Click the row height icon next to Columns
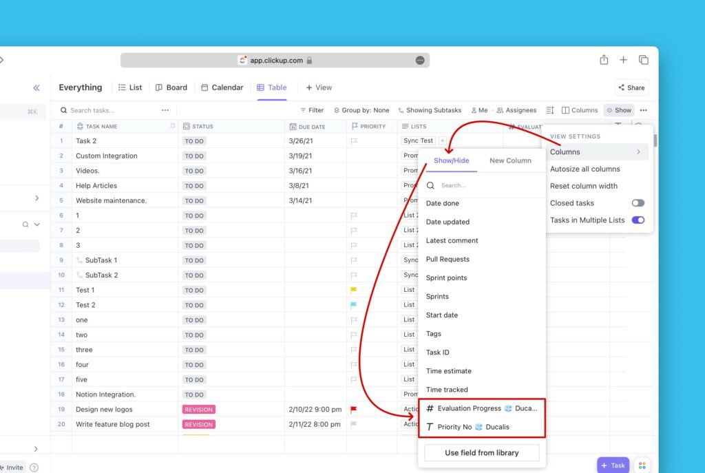The height and width of the screenshot is (473, 705). (x=549, y=110)
